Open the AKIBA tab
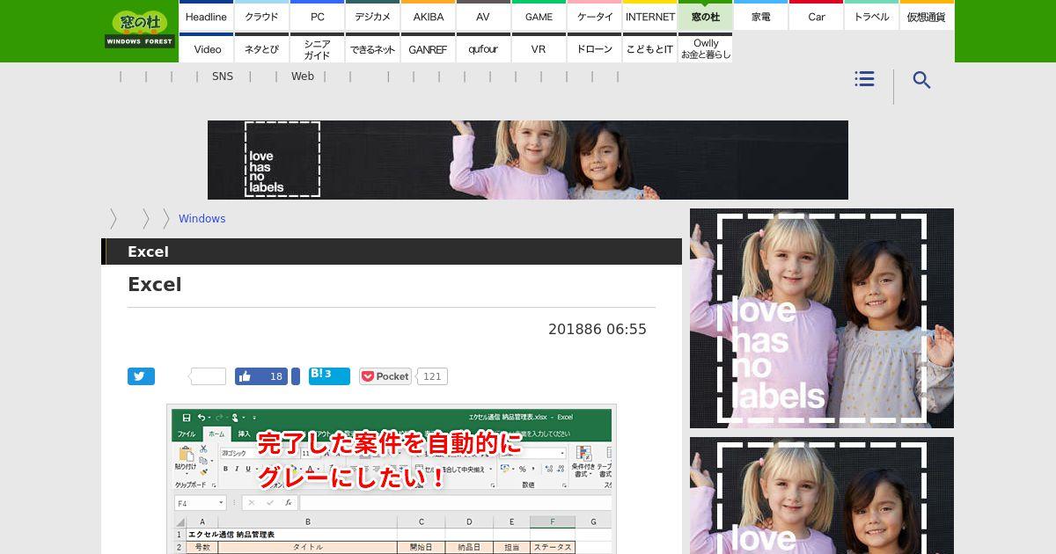1056x554 pixels. pos(429,16)
